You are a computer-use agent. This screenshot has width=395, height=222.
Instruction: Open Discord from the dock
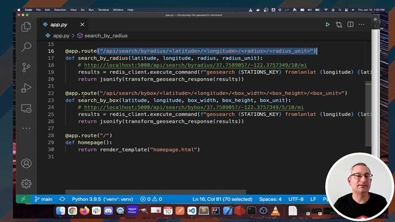pyautogui.click(x=109, y=211)
